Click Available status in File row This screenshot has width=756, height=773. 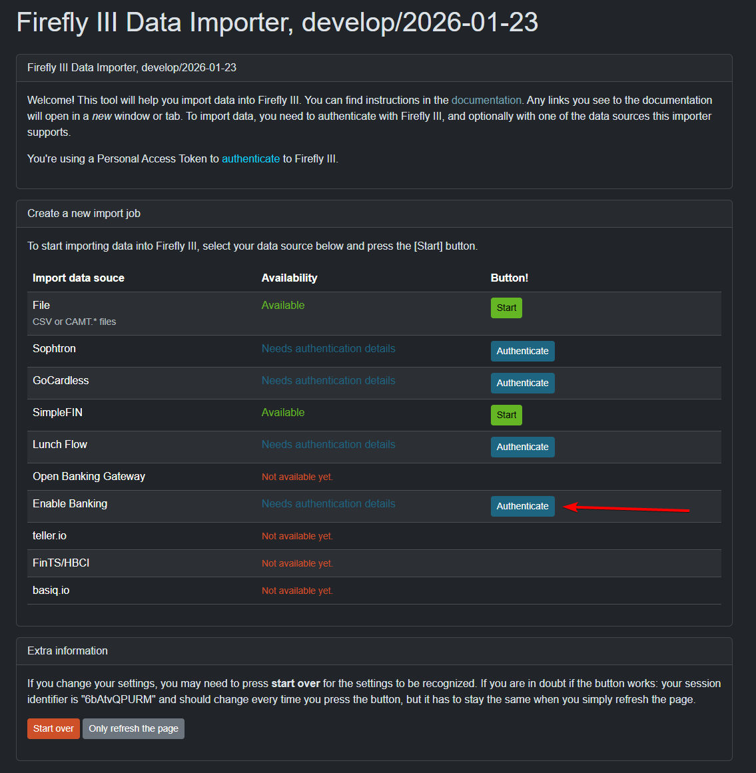point(283,305)
